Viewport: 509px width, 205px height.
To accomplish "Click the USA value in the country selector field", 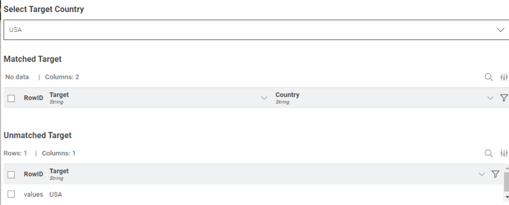I will [15, 30].
